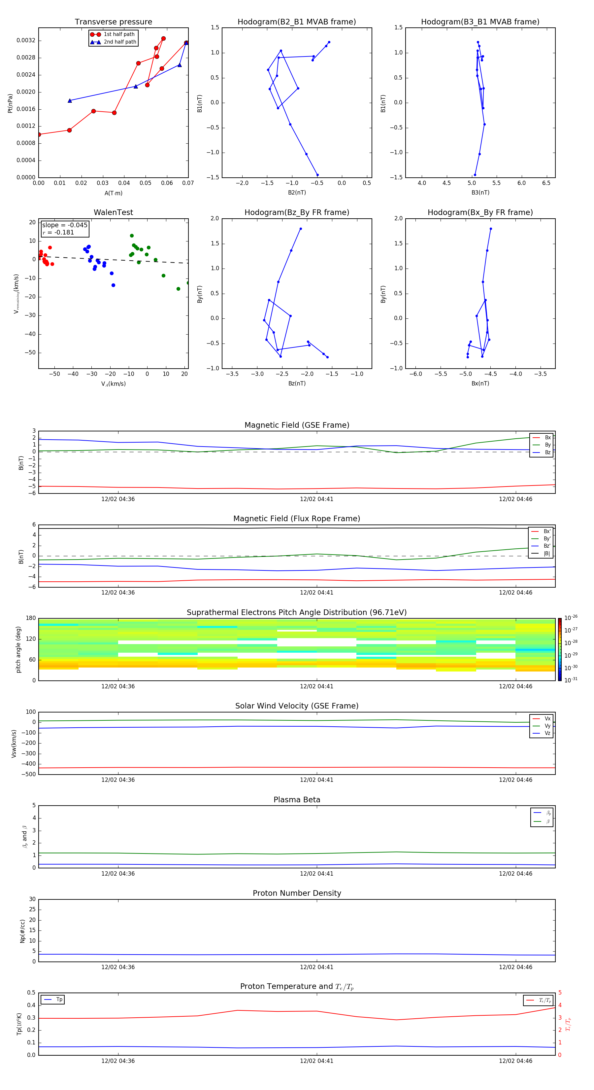Select the "1st half path" legend entry
Image resolution: width=594 pixels, height=1090 pixels.
tap(113, 34)
